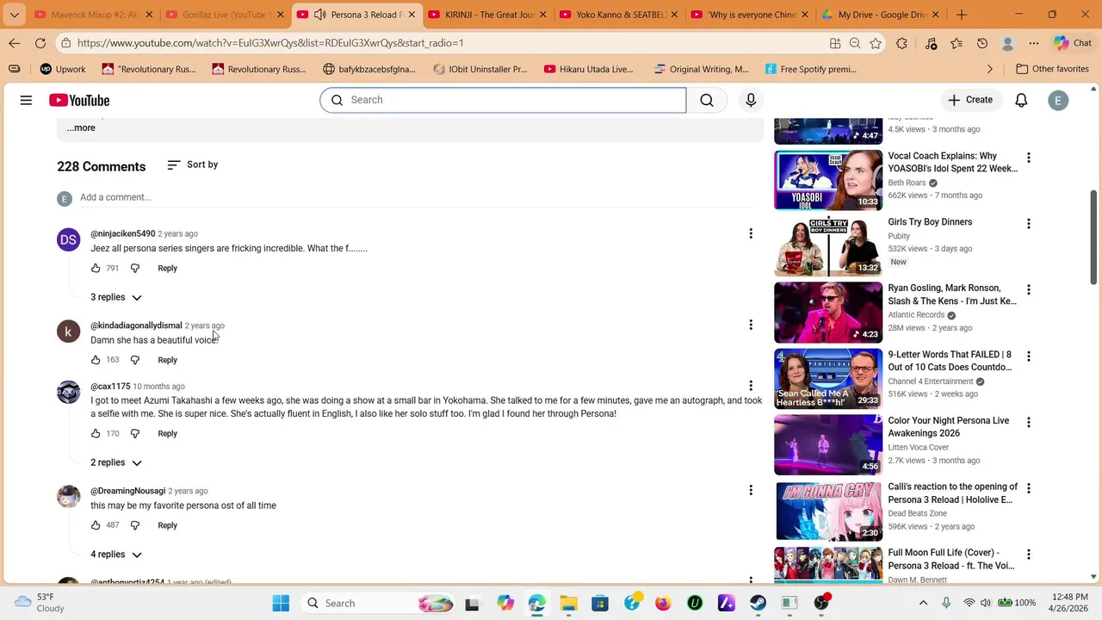
Task: Mute the Persona 3 Reload tab audio
Action: (x=320, y=15)
